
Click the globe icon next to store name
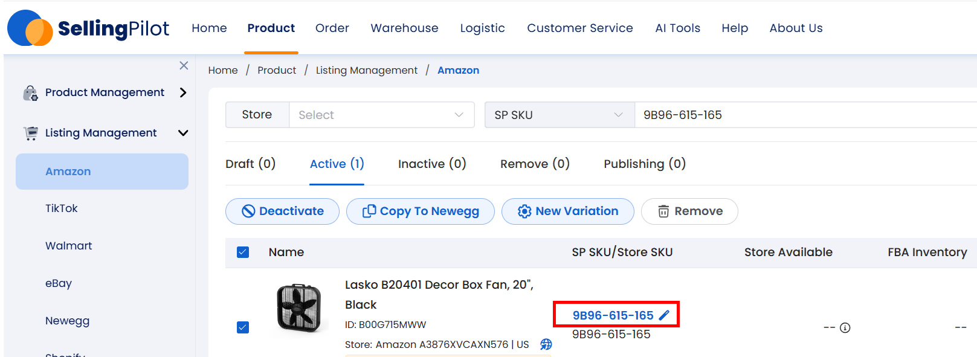546,344
